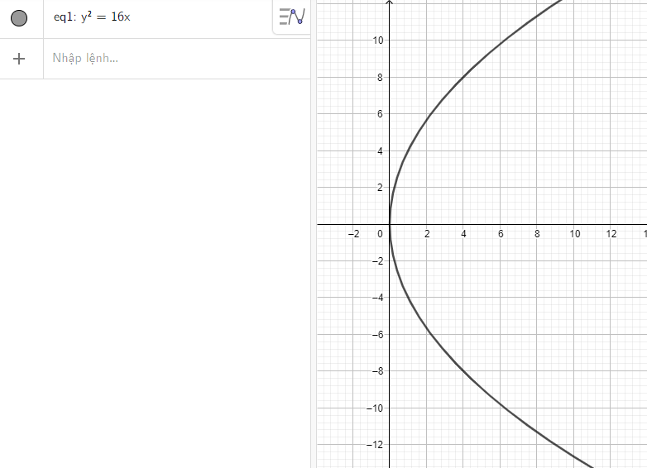Click the x-axis label 4

coord(463,234)
